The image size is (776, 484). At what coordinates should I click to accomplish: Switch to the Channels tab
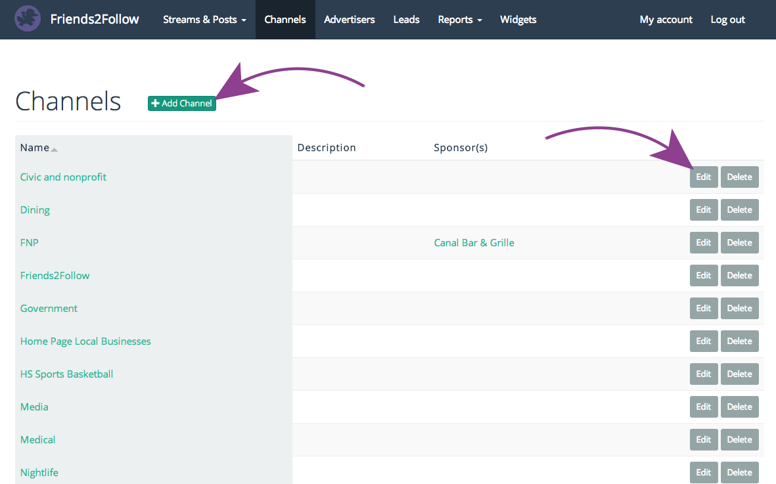pos(285,20)
